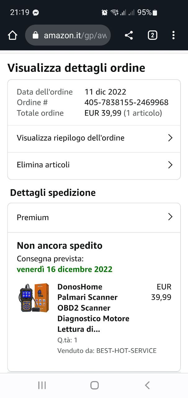This screenshot has width=188, height=398.
Task: Open the tab switcher showing 2 tabs
Action: coord(152,35)
